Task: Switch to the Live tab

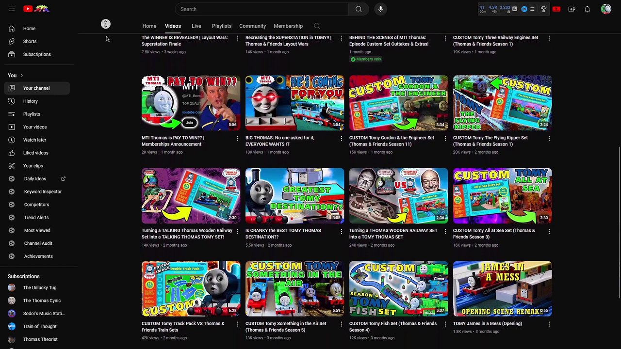Action: (196, 26)
